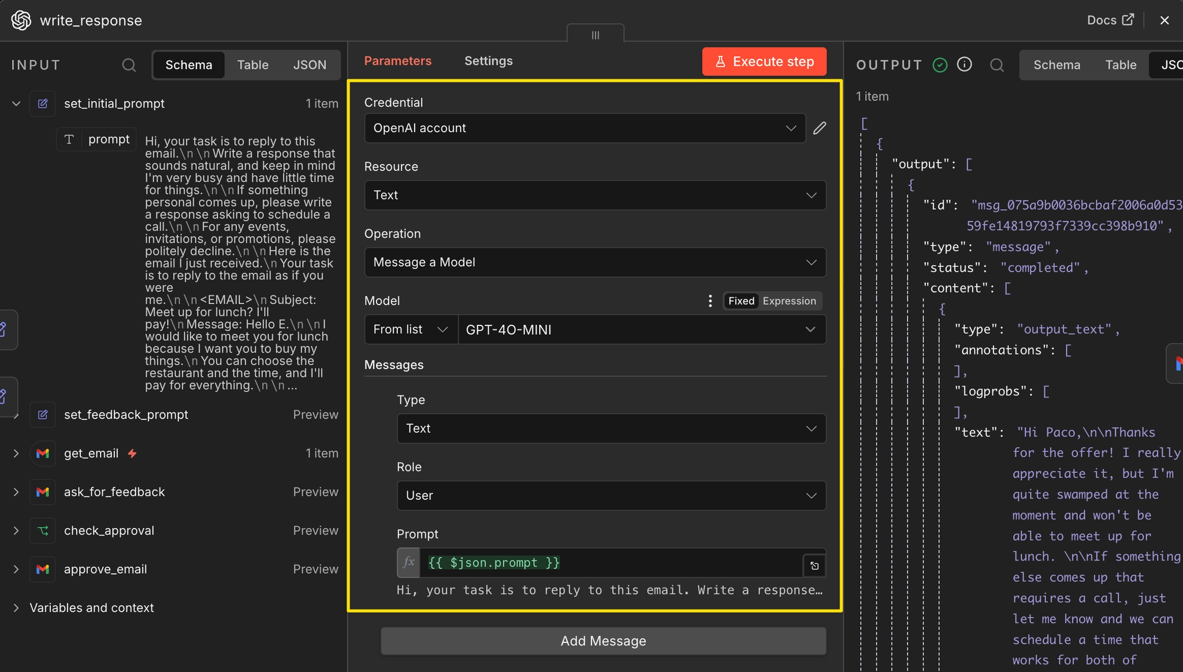Click the panel drag handle at top
The width and height of the screenshot is (1183, 672).
596,35
